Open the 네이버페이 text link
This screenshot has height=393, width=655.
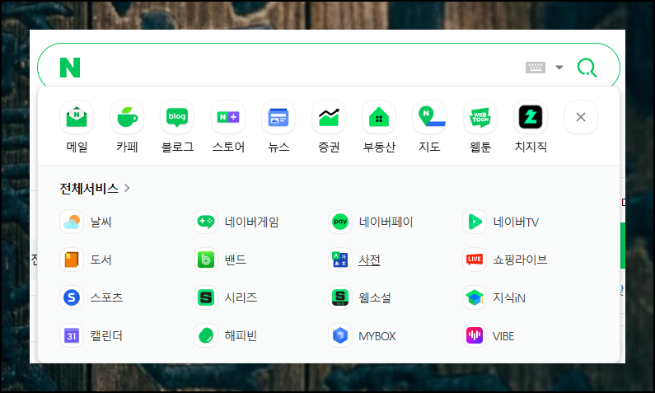click(x=386, y=222)
